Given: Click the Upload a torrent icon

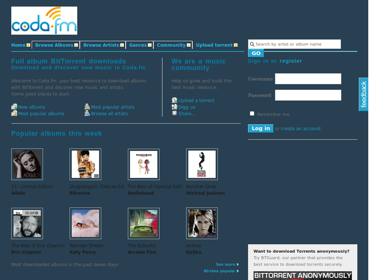Looking at the screenshot, I should 174,100.
